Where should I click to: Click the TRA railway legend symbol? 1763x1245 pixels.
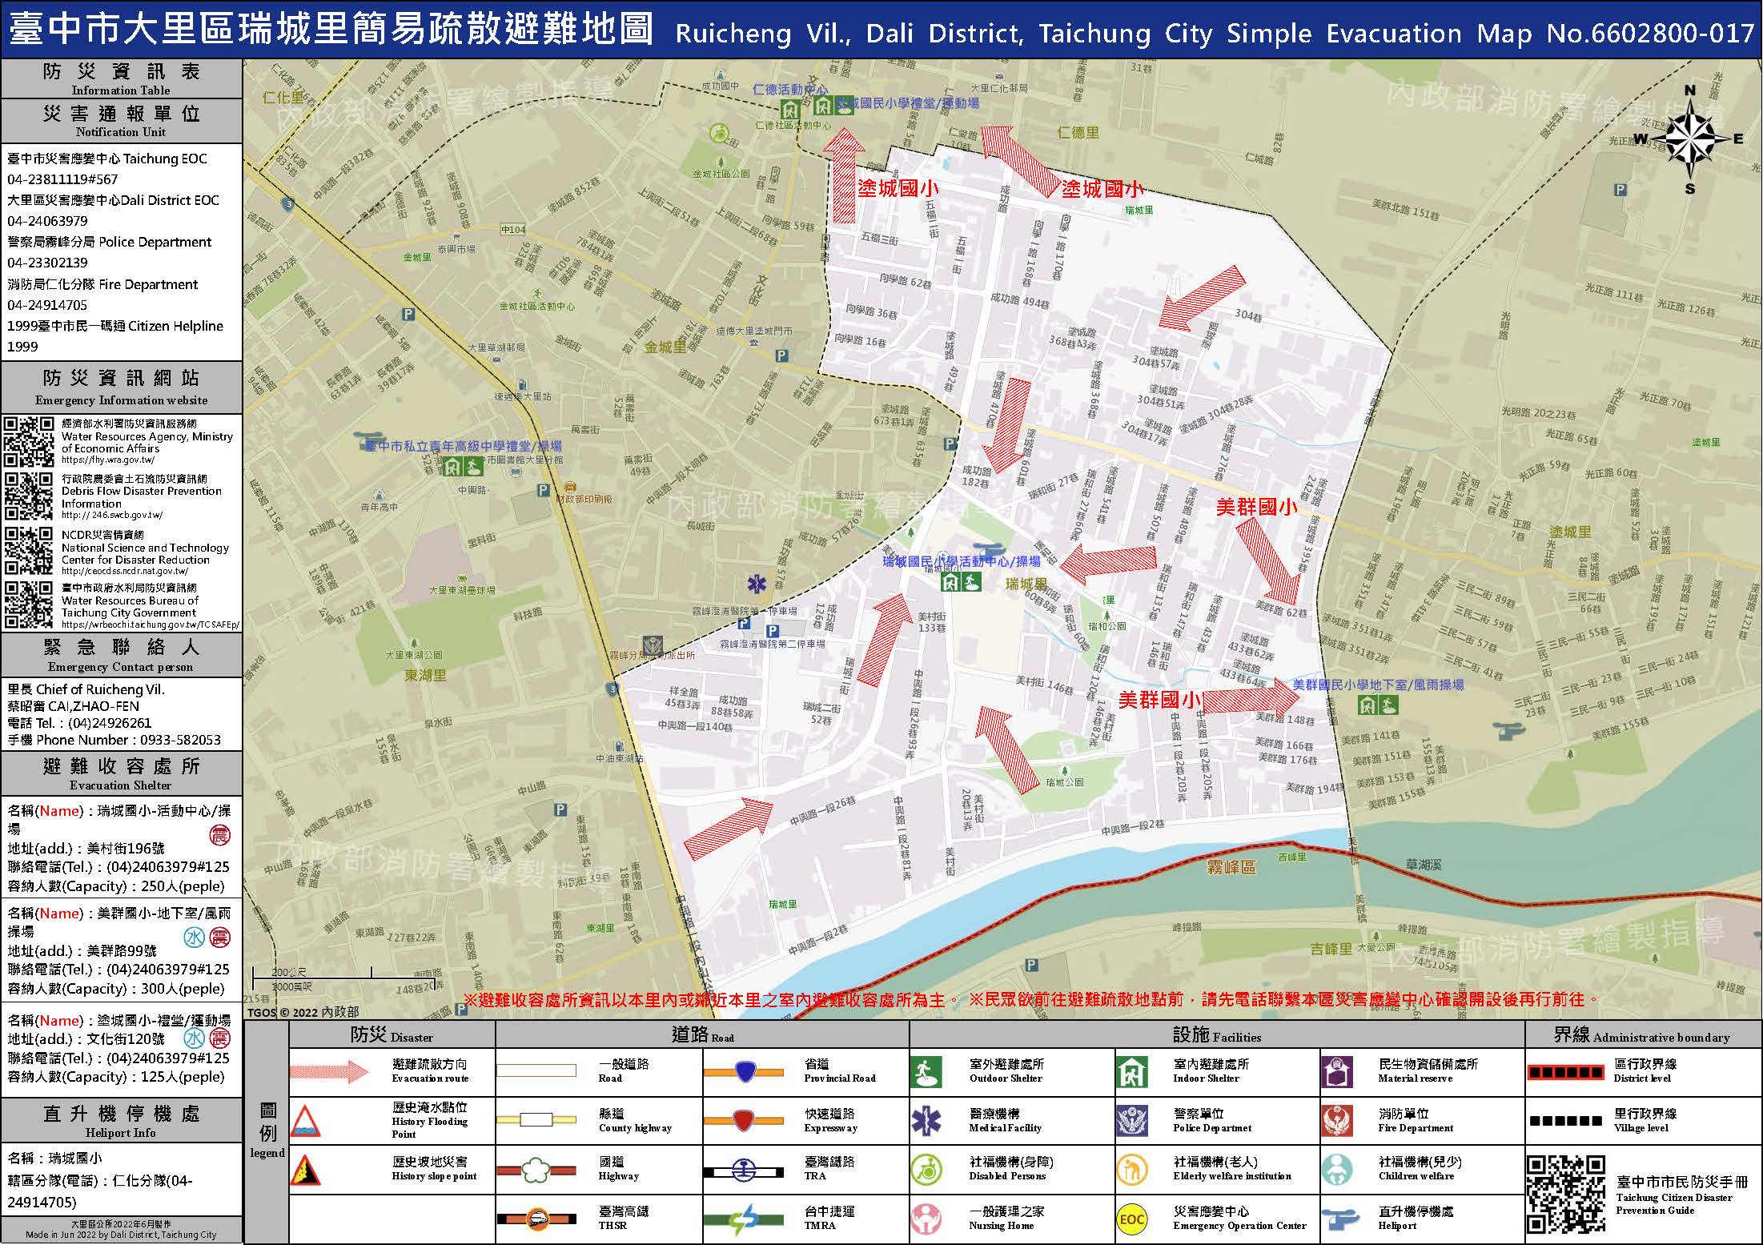click(x=744, y=1172)
